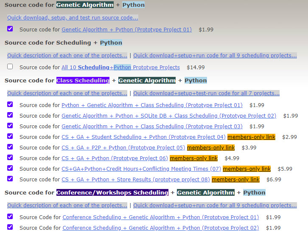The image size is (308, 234).
Task: Check the All 10 Scheduling+Python Prototype Projects checkbox
Action: [x=10, y=67]
